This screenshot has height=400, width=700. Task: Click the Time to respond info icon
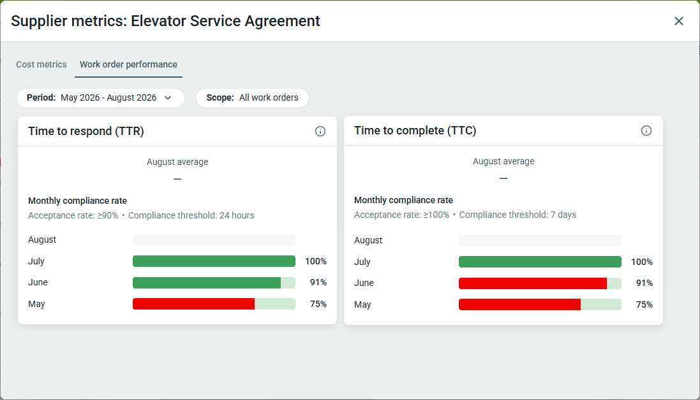click(320, 131)
